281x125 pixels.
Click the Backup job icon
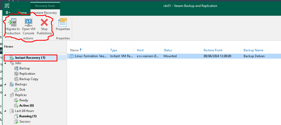click(x=16, y=68)
